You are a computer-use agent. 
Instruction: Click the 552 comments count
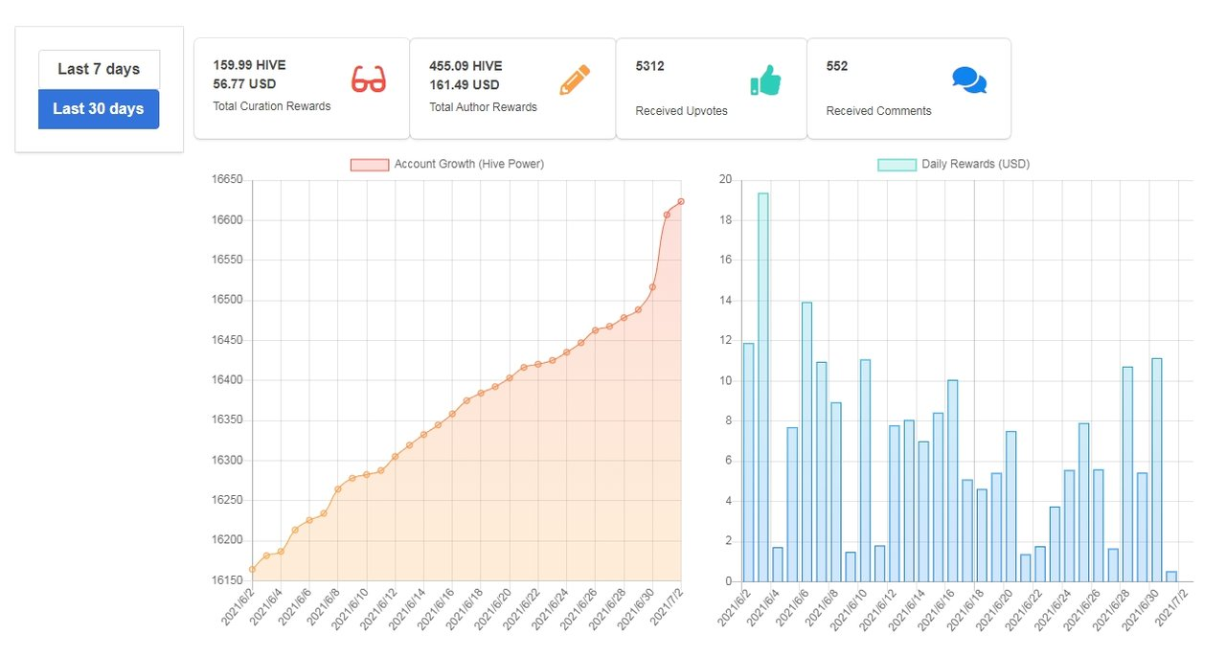point(837,66)
